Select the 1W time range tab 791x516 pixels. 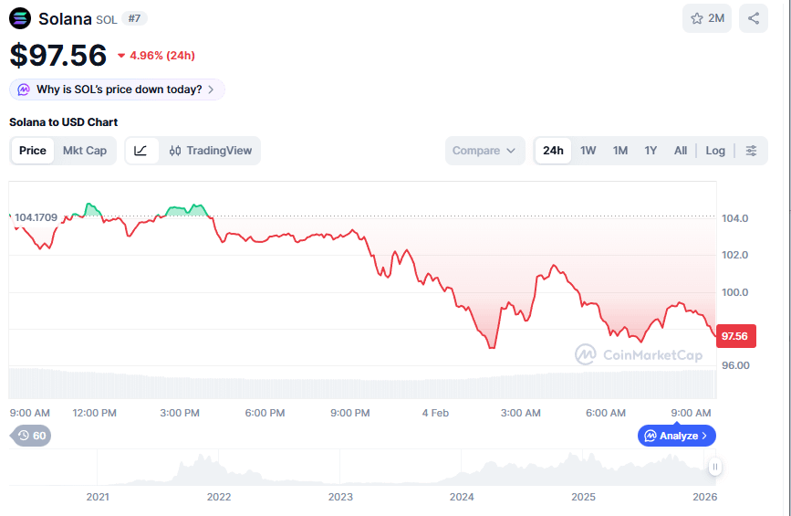coord(588,151)
